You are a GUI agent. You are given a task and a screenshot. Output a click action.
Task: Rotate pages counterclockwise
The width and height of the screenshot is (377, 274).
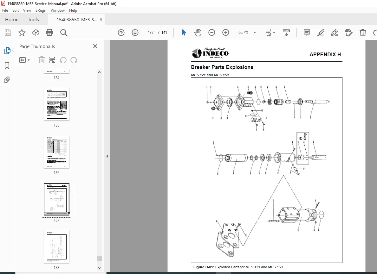(x=63, y=60)
